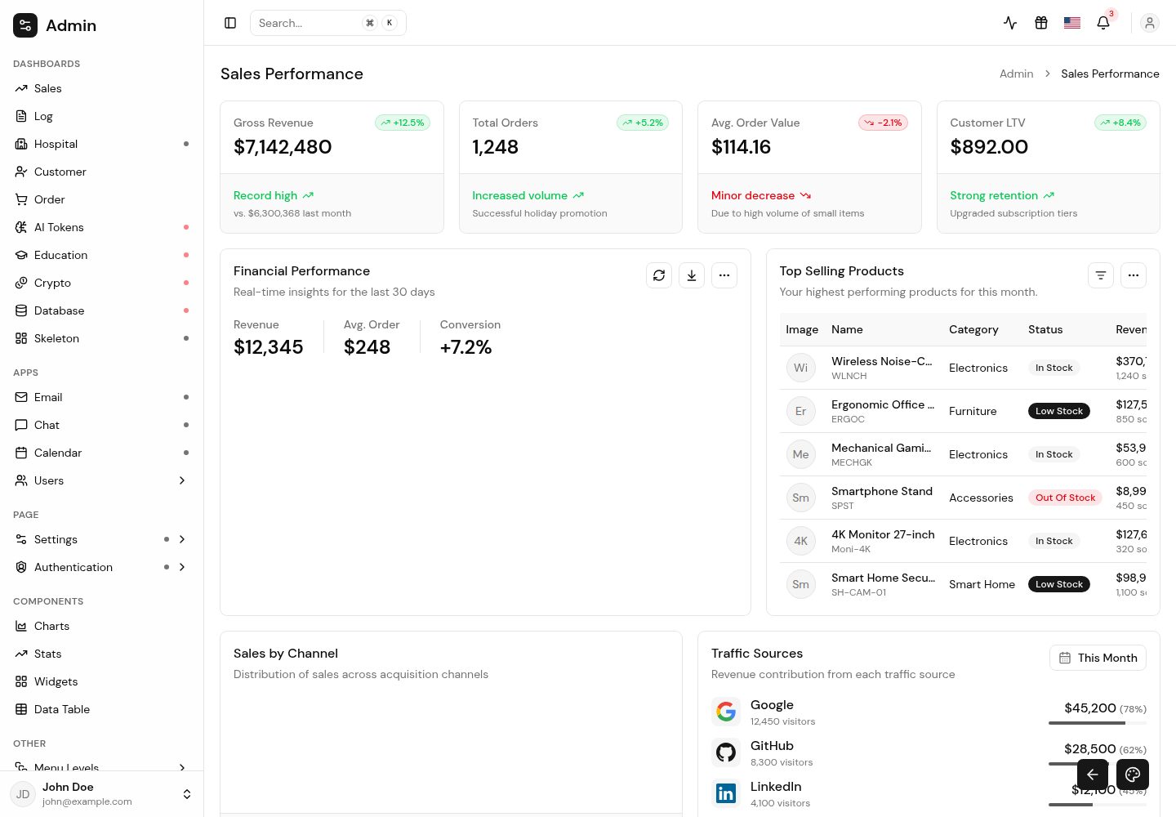This screenshot has height=817, width=1176.
Task: Toggle the sidebar panel icon
Action: tap(230, 23)
